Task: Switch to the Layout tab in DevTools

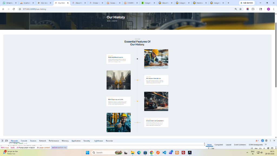Action: pyautogui.click(x=228, y=145)
